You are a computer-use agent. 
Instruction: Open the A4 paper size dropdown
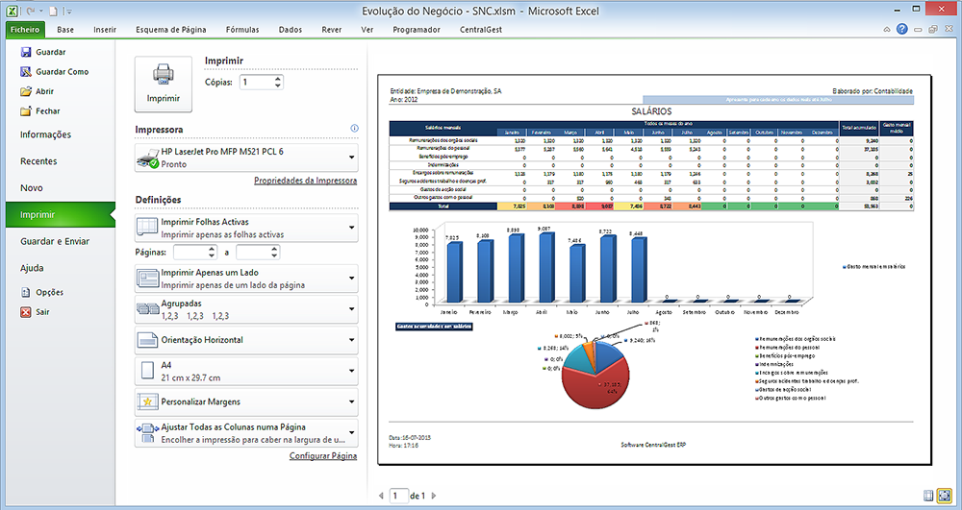pos(246,371)
